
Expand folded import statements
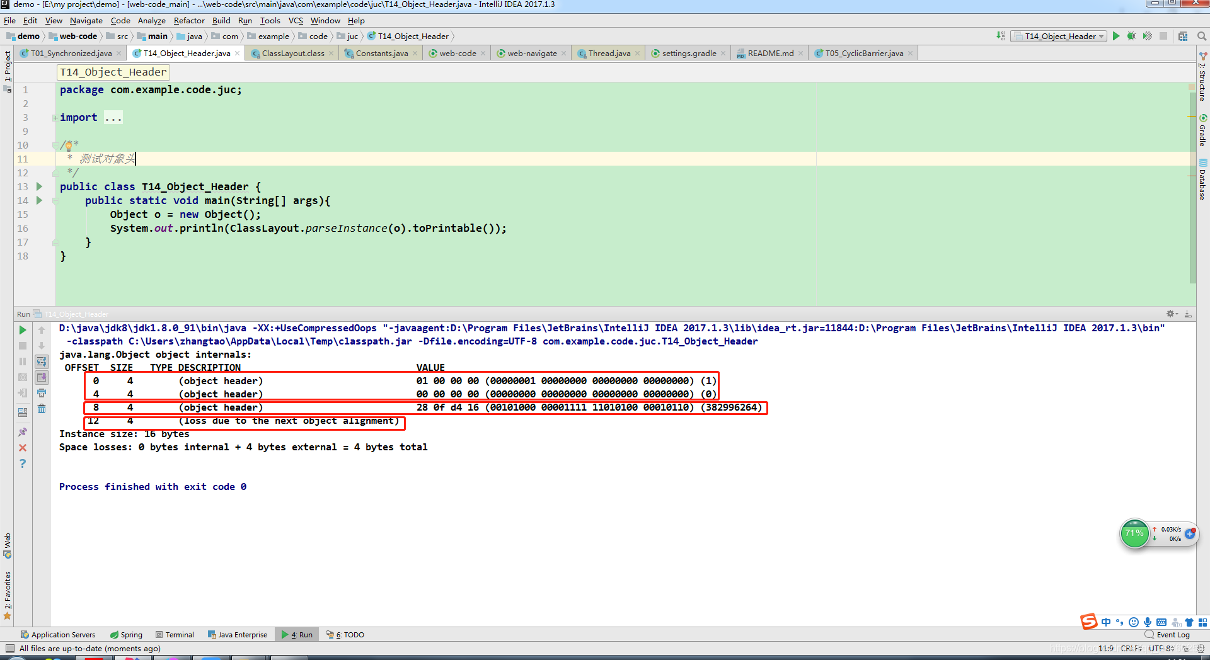pyautogui.click(x=55, y=118)
